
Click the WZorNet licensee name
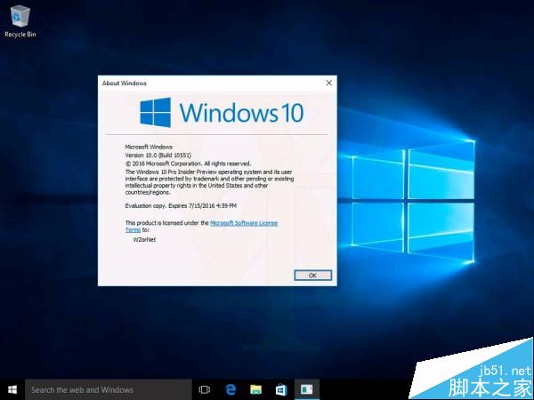coord(146,240)
